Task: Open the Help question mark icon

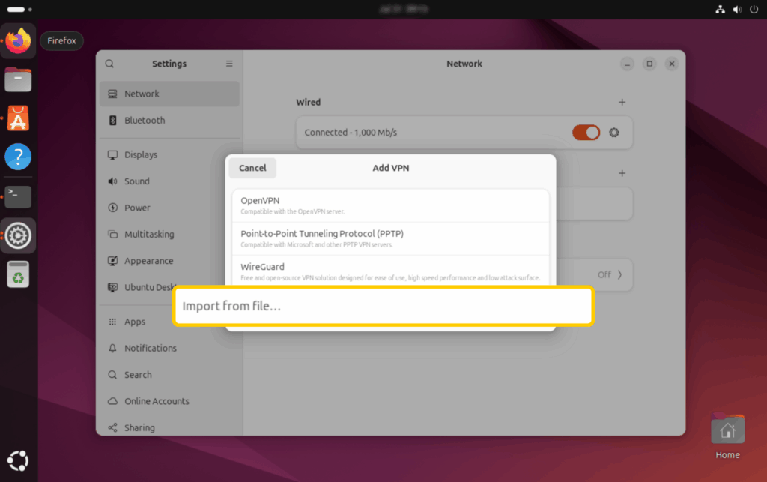Action: [18, 157]
